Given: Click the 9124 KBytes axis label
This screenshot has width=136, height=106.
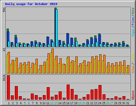Looking at the screenshot, I should click(4, 78).
